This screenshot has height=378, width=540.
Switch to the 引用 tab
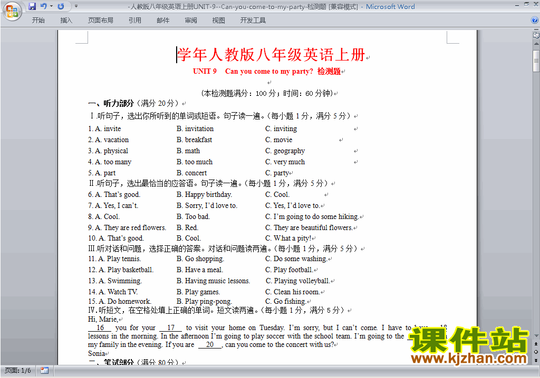pos(135,21)
